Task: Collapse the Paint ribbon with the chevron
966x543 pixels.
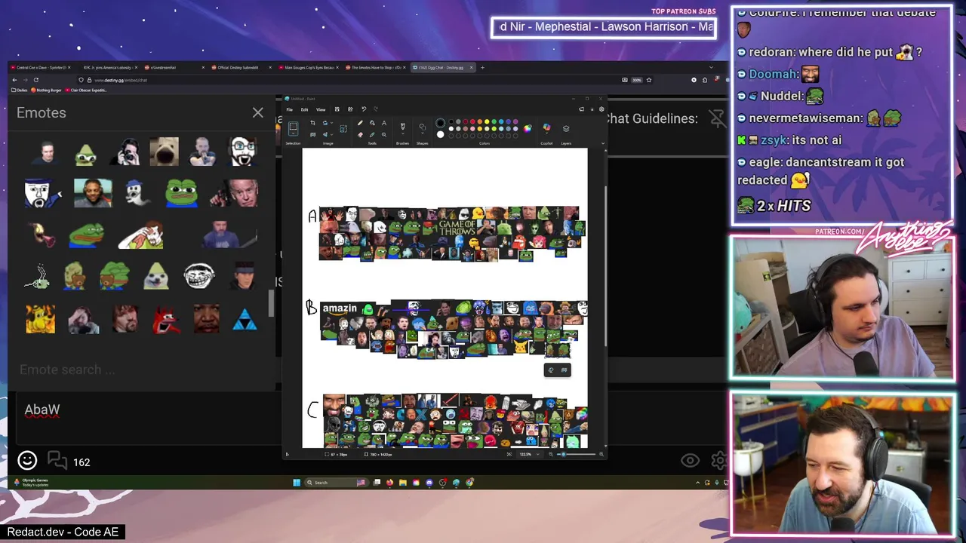Action: pyautogui.click(x=603, y=143)
